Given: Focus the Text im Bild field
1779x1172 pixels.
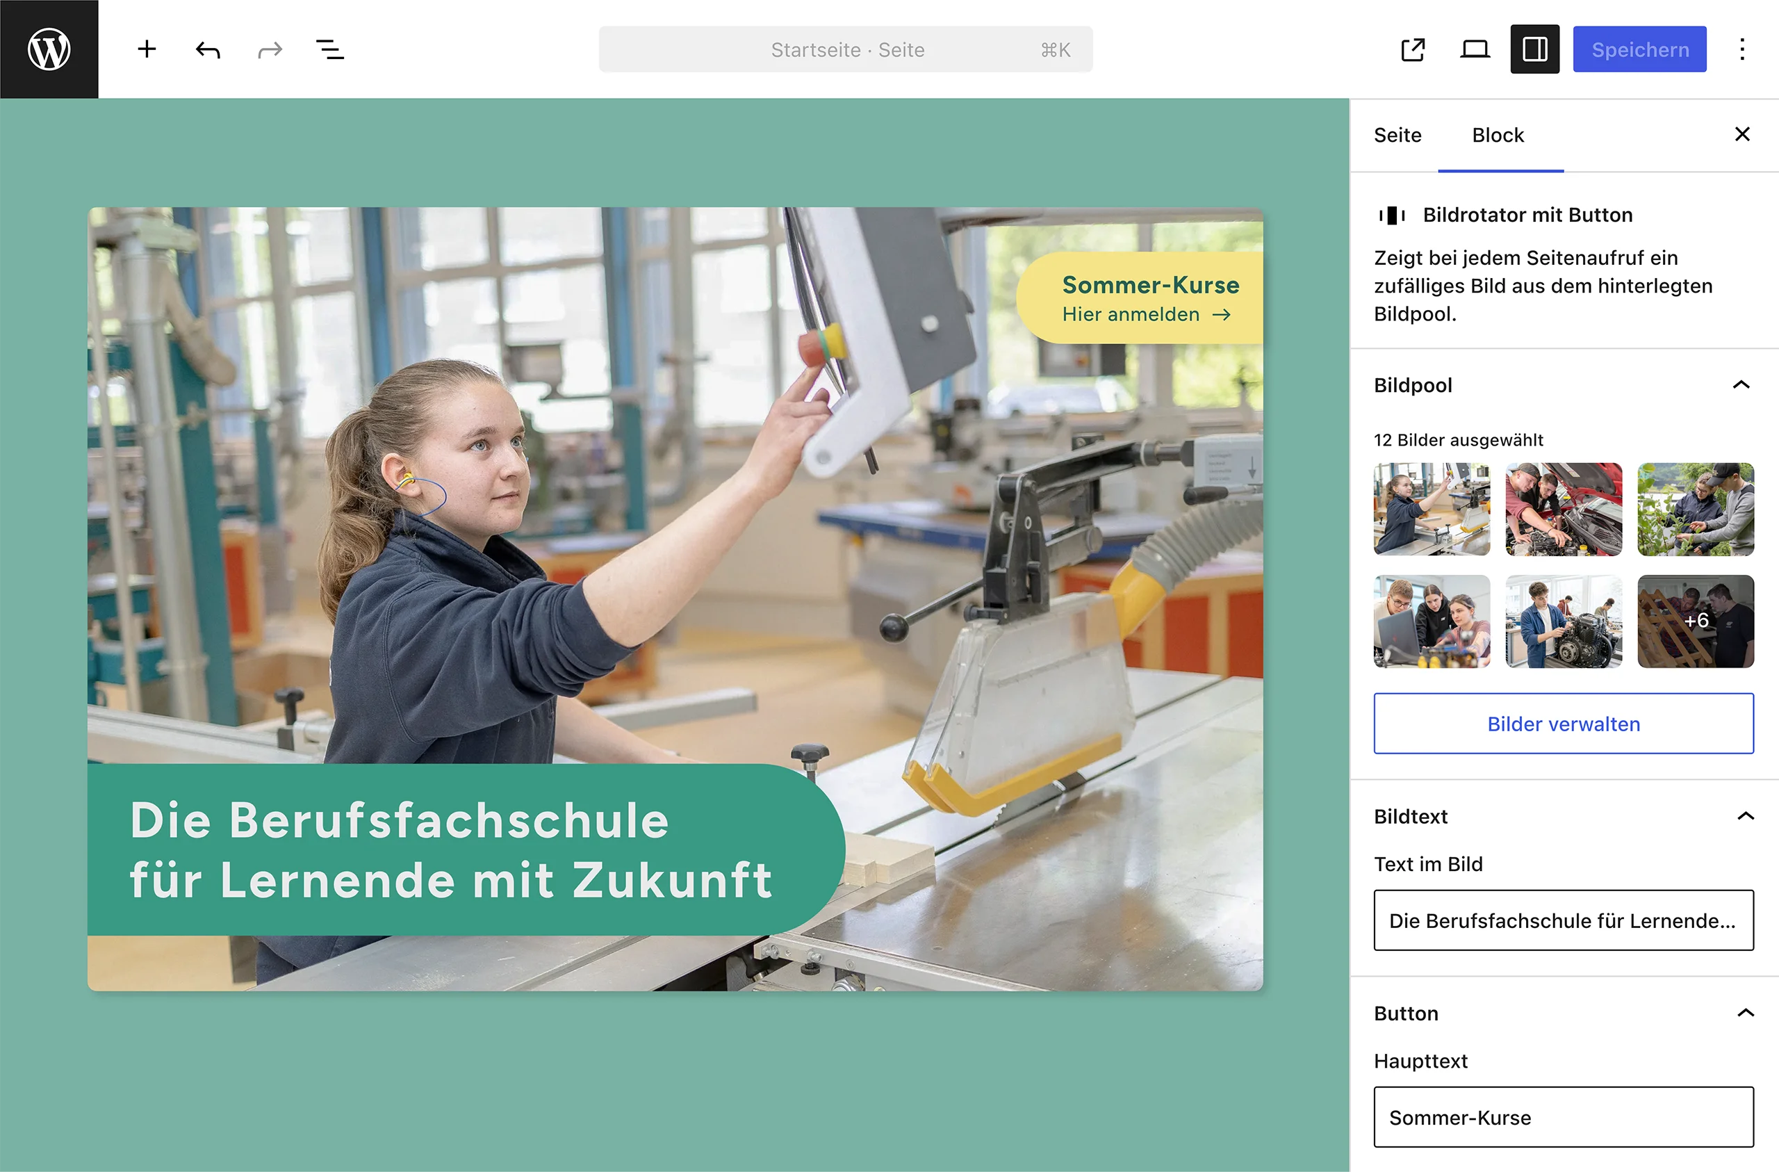Looking at the screenshot, I should pyautogui.click(x=1564, y=920).
